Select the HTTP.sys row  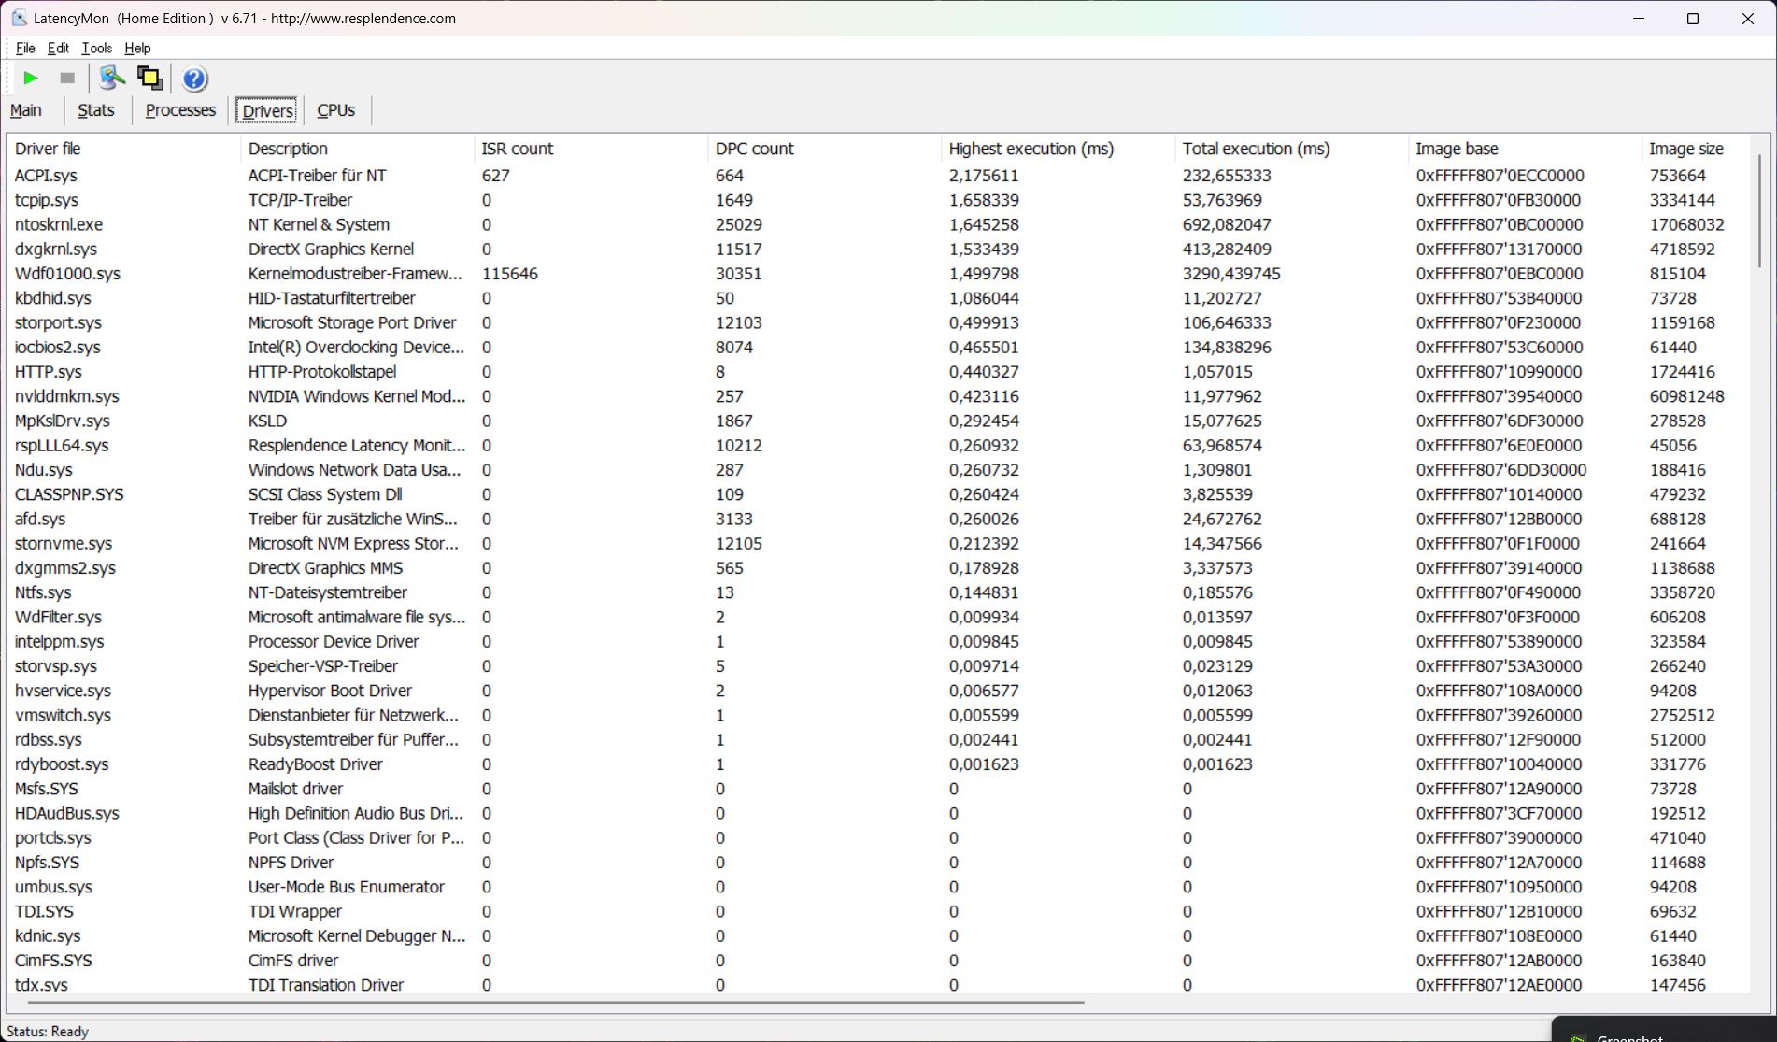click(x=878, y=372)
